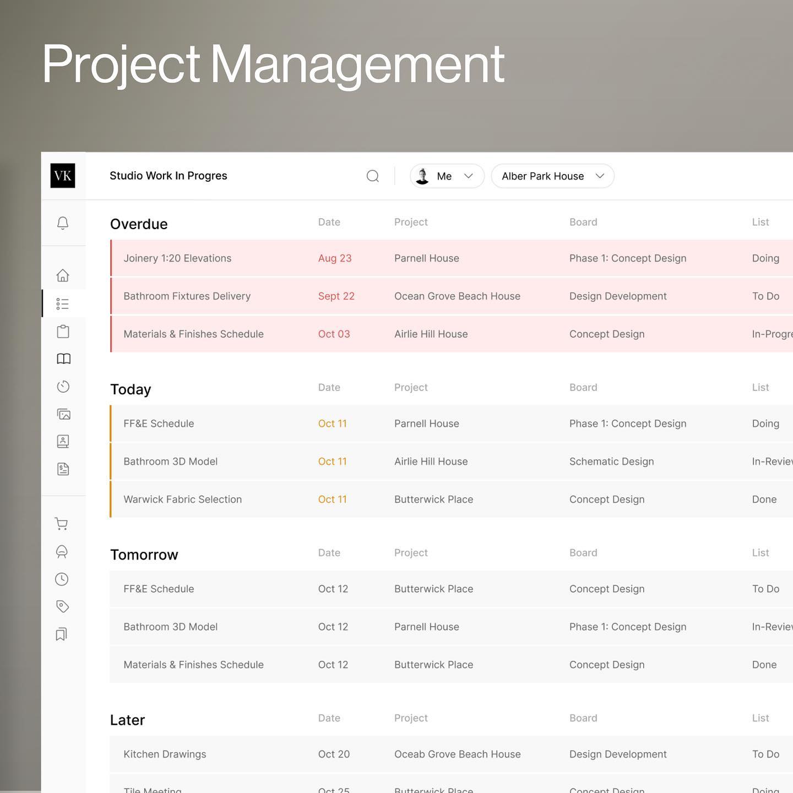Click the search magnifier icon
This screenshot has height=793, width=793.
(x=373, y=176)
